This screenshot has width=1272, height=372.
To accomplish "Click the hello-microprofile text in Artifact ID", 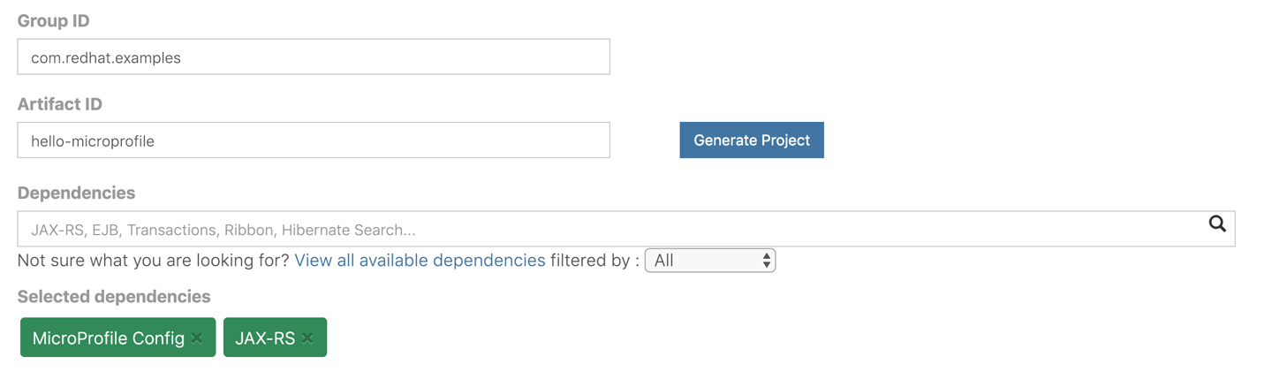I will click(x=93, y=141).
